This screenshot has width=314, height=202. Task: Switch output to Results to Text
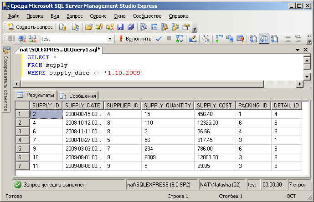coord(253,39)
